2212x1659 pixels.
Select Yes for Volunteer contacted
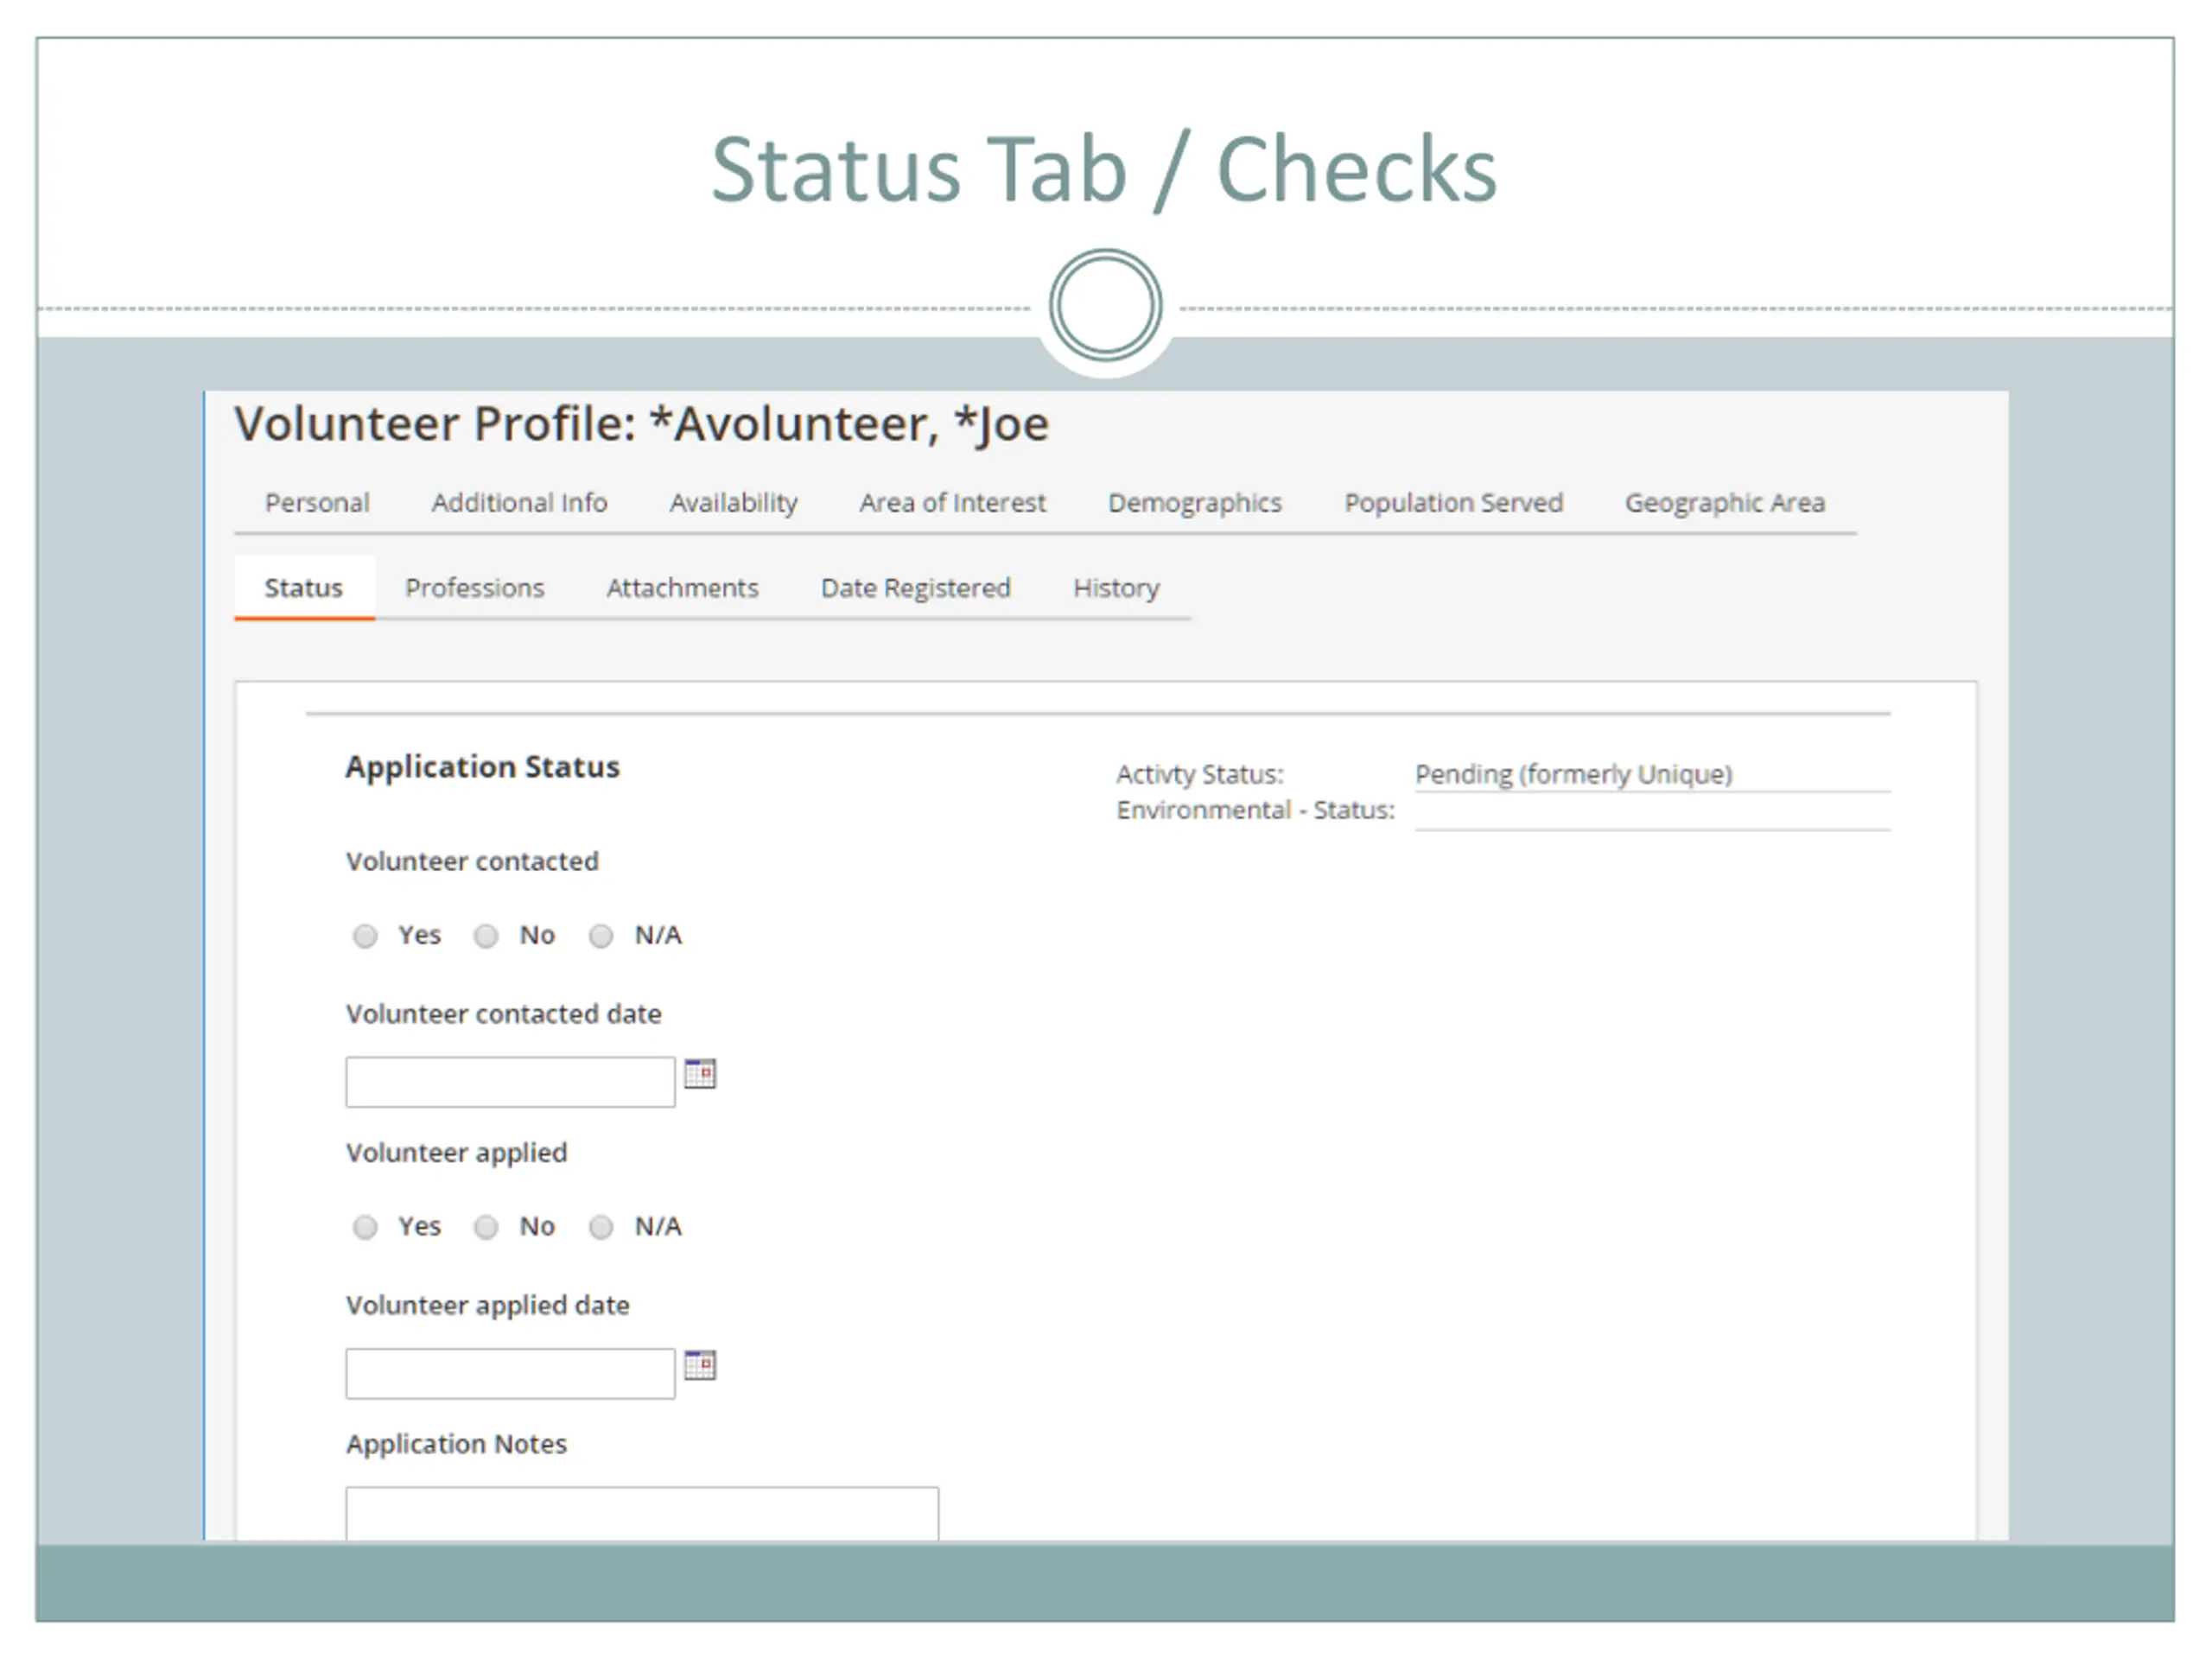coord(365,936)
